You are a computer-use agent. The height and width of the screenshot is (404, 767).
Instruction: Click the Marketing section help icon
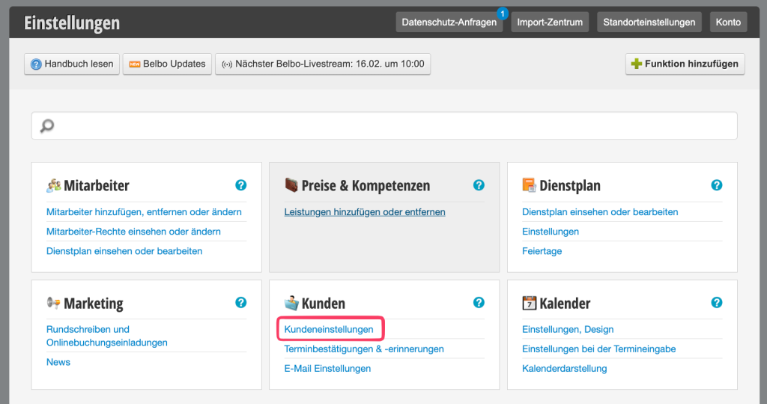coord(241,303)
